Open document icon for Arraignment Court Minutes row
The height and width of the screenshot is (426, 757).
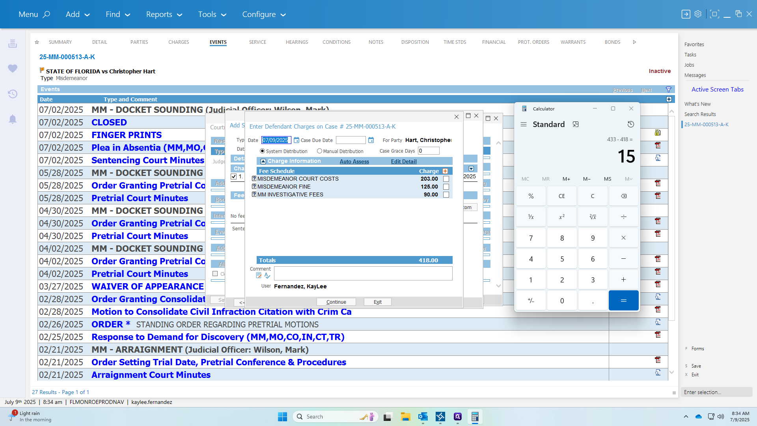[x=658, y=372]
